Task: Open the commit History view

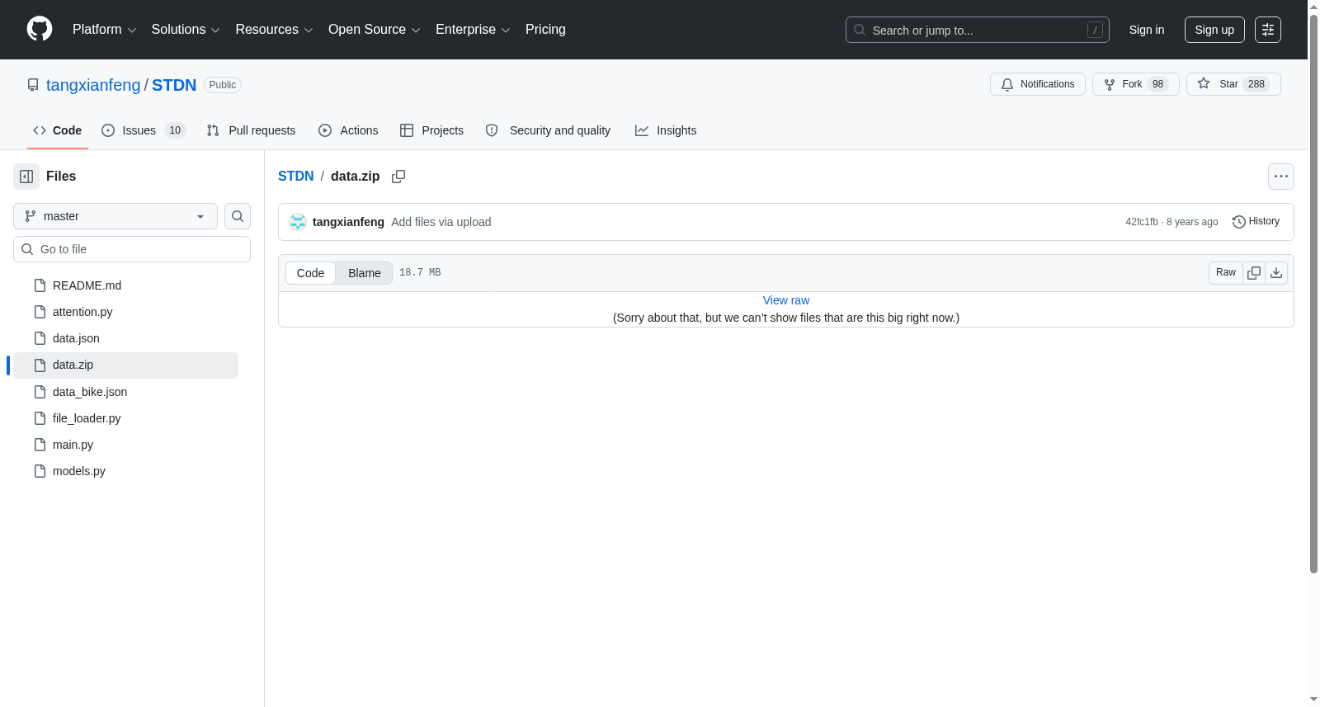Action: (x=1256, y=222)
